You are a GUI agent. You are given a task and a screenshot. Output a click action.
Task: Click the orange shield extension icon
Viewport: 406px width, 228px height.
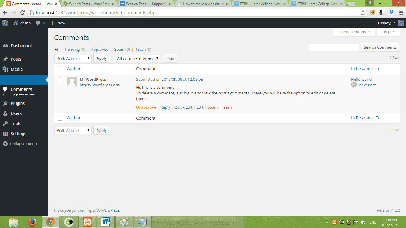click(x=372, y=13)
